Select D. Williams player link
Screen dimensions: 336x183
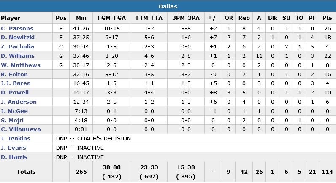tap(17, 56)
